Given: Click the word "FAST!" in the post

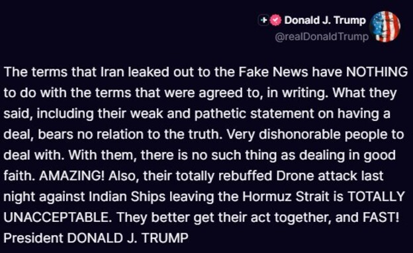Looking at the screenshot, I should coord(381,217).
